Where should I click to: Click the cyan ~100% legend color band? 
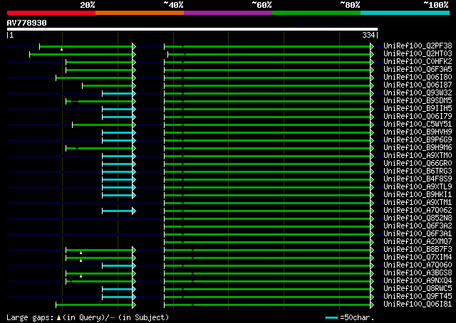[x=404, y=13]
